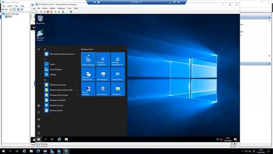Click the Documents icon in Start rail
The width and height of the screenshot is (273, 154).
[39, 113]
